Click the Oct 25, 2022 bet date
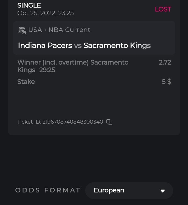Viewport: 188px width, 205px height. pos(45,13)
